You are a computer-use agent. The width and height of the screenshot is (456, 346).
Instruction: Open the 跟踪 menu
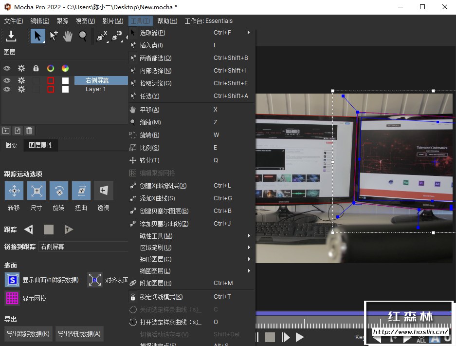[x=62, y=21]
